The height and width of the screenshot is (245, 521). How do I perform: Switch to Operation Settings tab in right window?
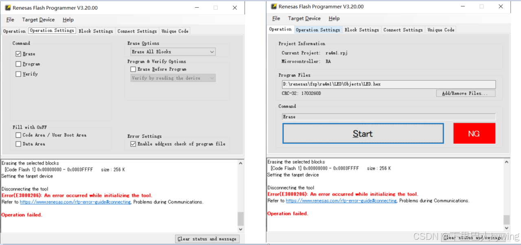[x=318, y=30]
